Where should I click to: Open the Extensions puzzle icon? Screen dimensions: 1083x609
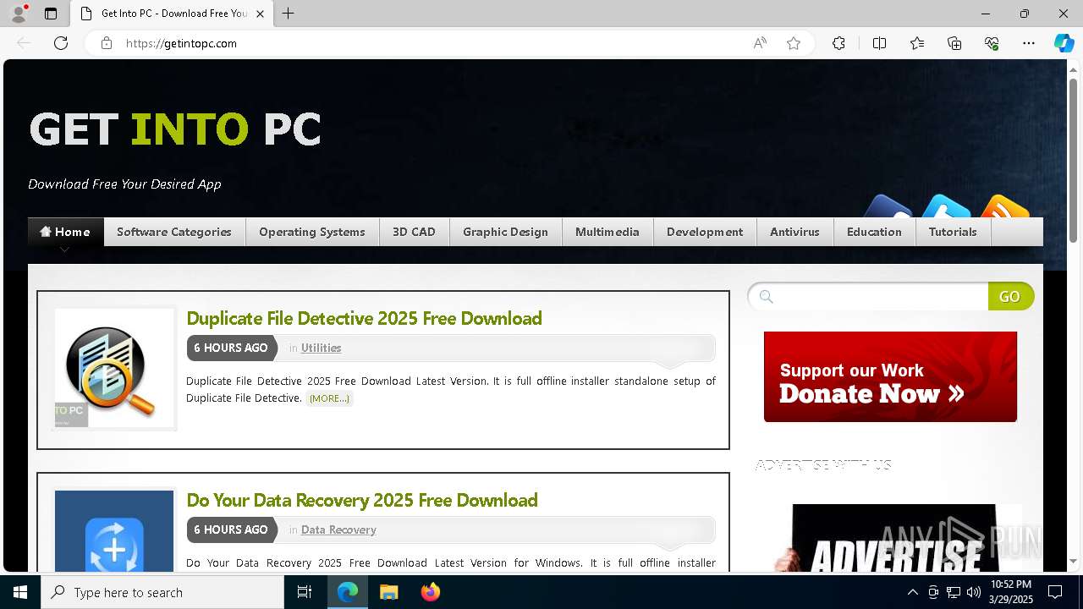pyautogui.click(x=838, y=43)
